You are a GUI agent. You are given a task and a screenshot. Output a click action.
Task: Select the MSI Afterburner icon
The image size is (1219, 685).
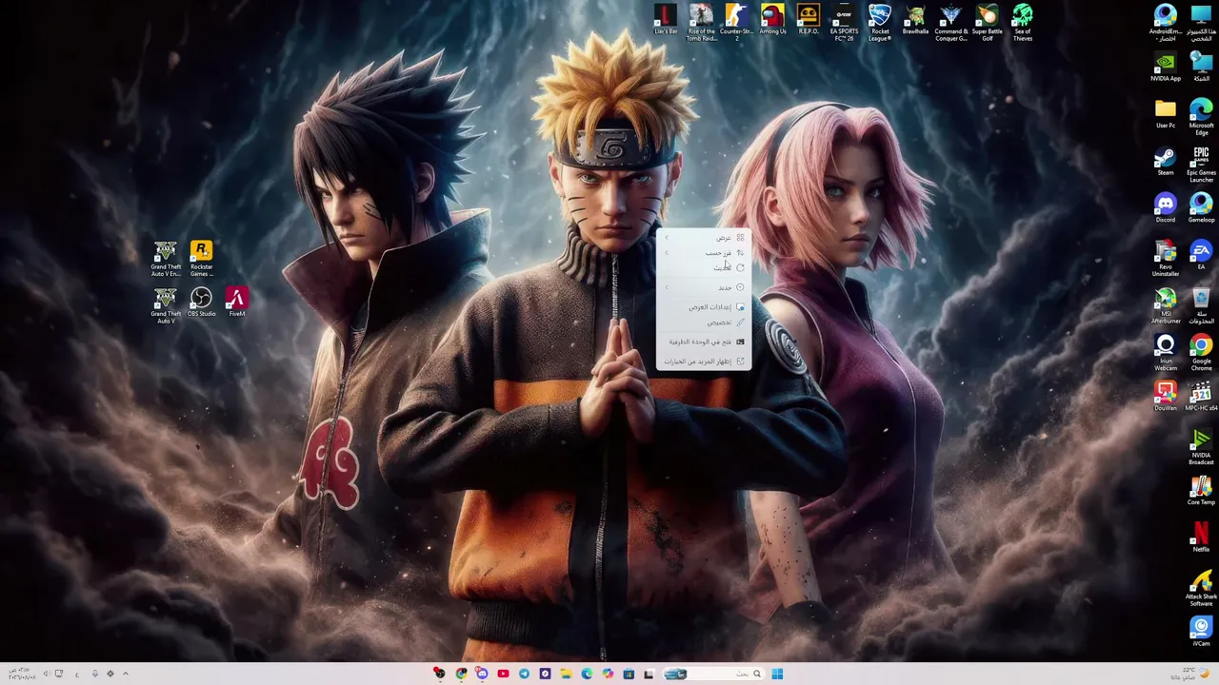click(1166, 306)
